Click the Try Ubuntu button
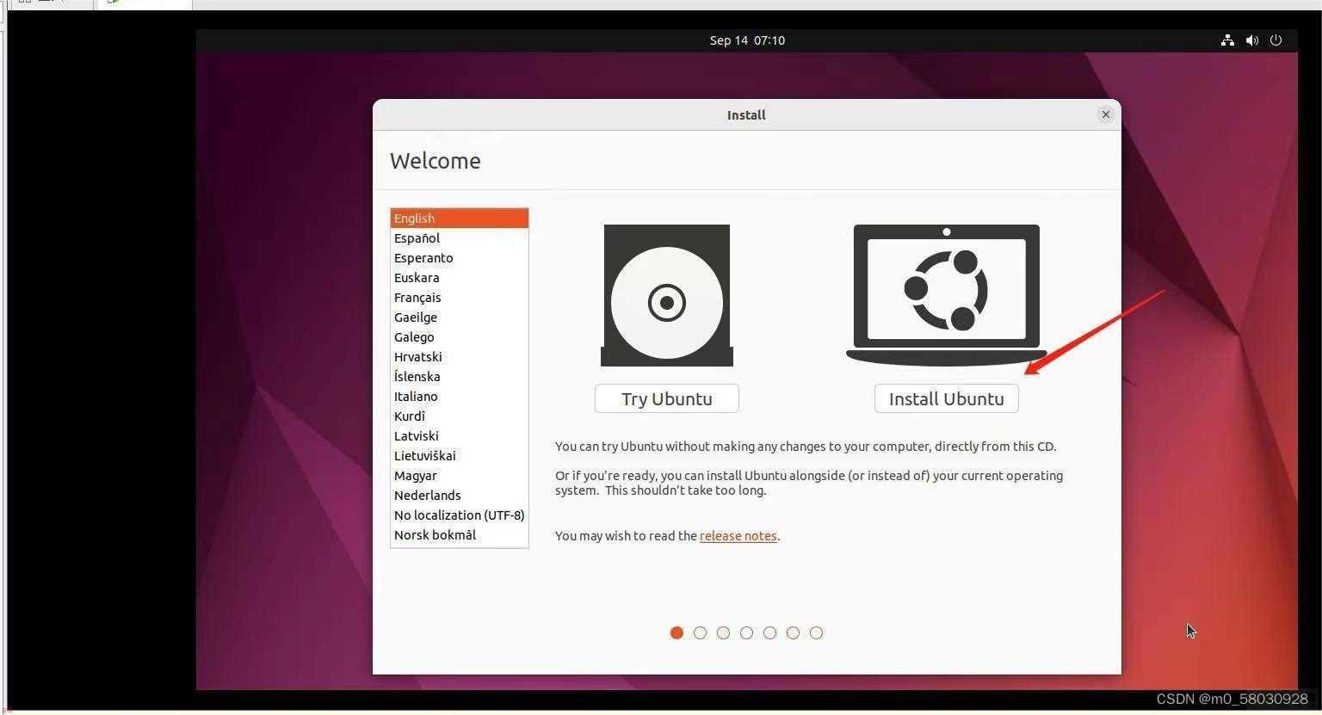The image size is (1322, 715). click(666, 398)
